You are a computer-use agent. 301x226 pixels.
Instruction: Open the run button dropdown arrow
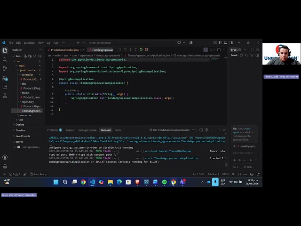pyautogui.click(x=214, y=50)
